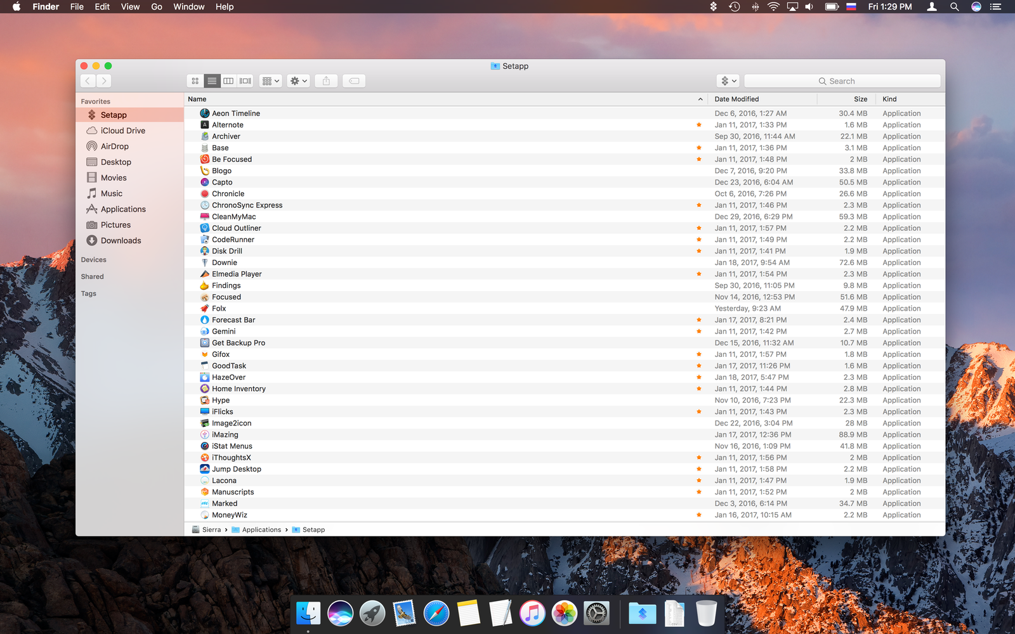Open the Trash in the Dock
The image size is (1015, 634).
(x=706, y=613)
